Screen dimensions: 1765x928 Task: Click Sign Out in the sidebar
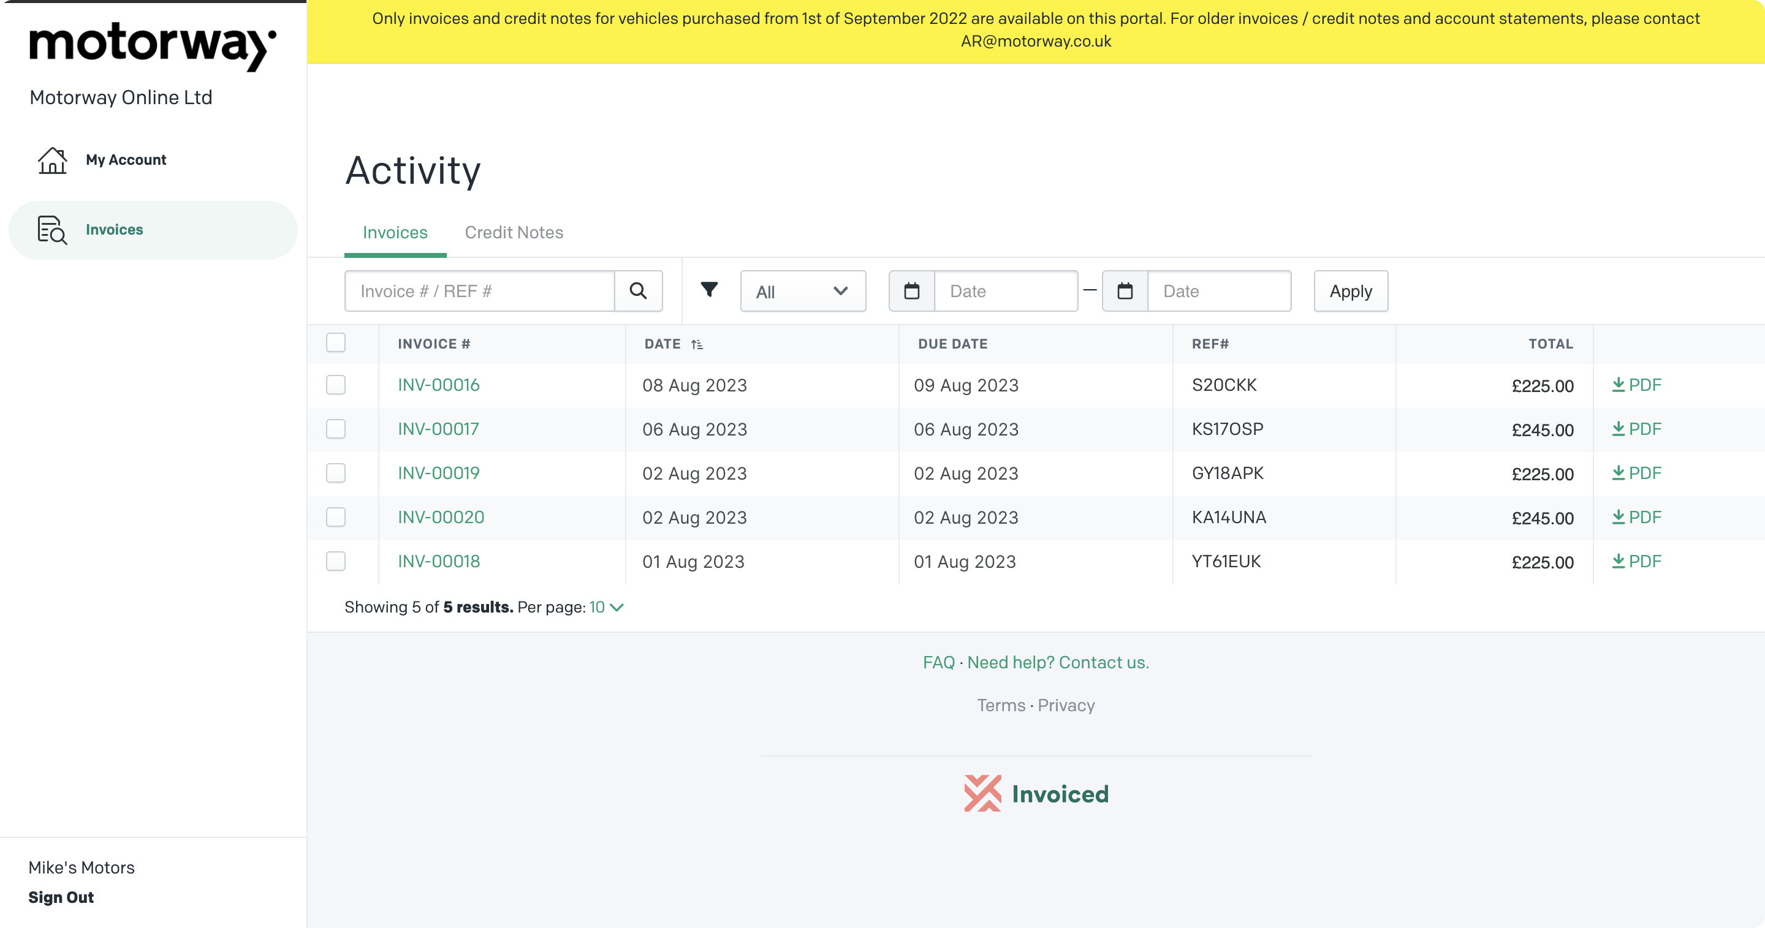click(x=61, y=897)
